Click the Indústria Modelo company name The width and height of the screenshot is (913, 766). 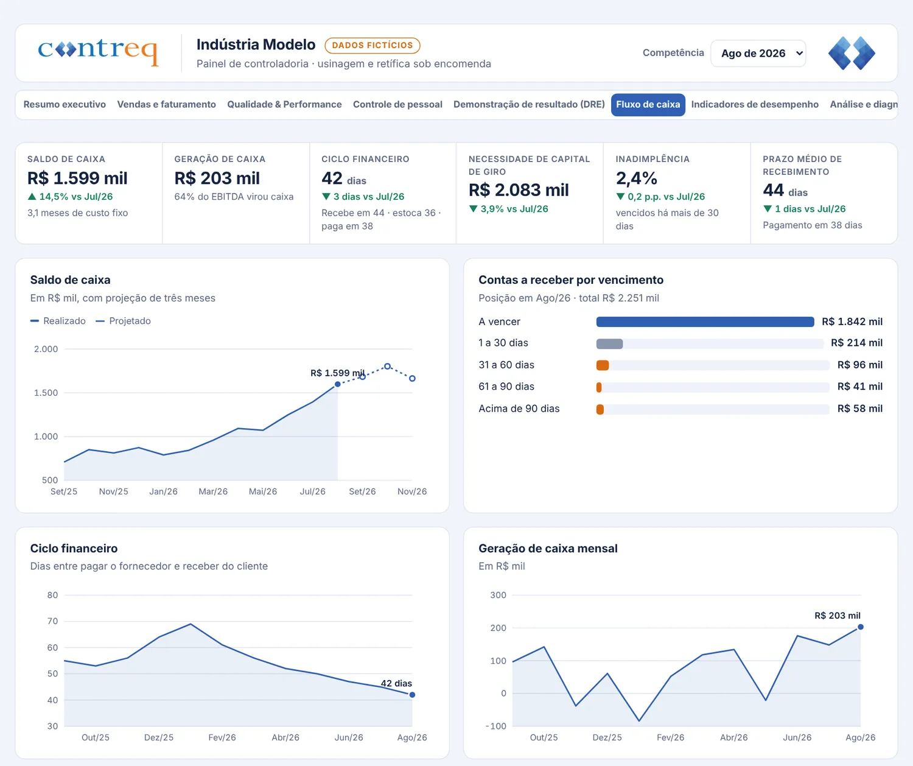pyautogui.click(x=256, y=44)
